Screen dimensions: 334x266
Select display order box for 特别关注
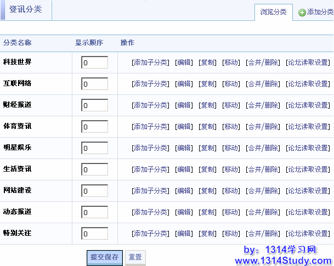[x=94, y=234]
